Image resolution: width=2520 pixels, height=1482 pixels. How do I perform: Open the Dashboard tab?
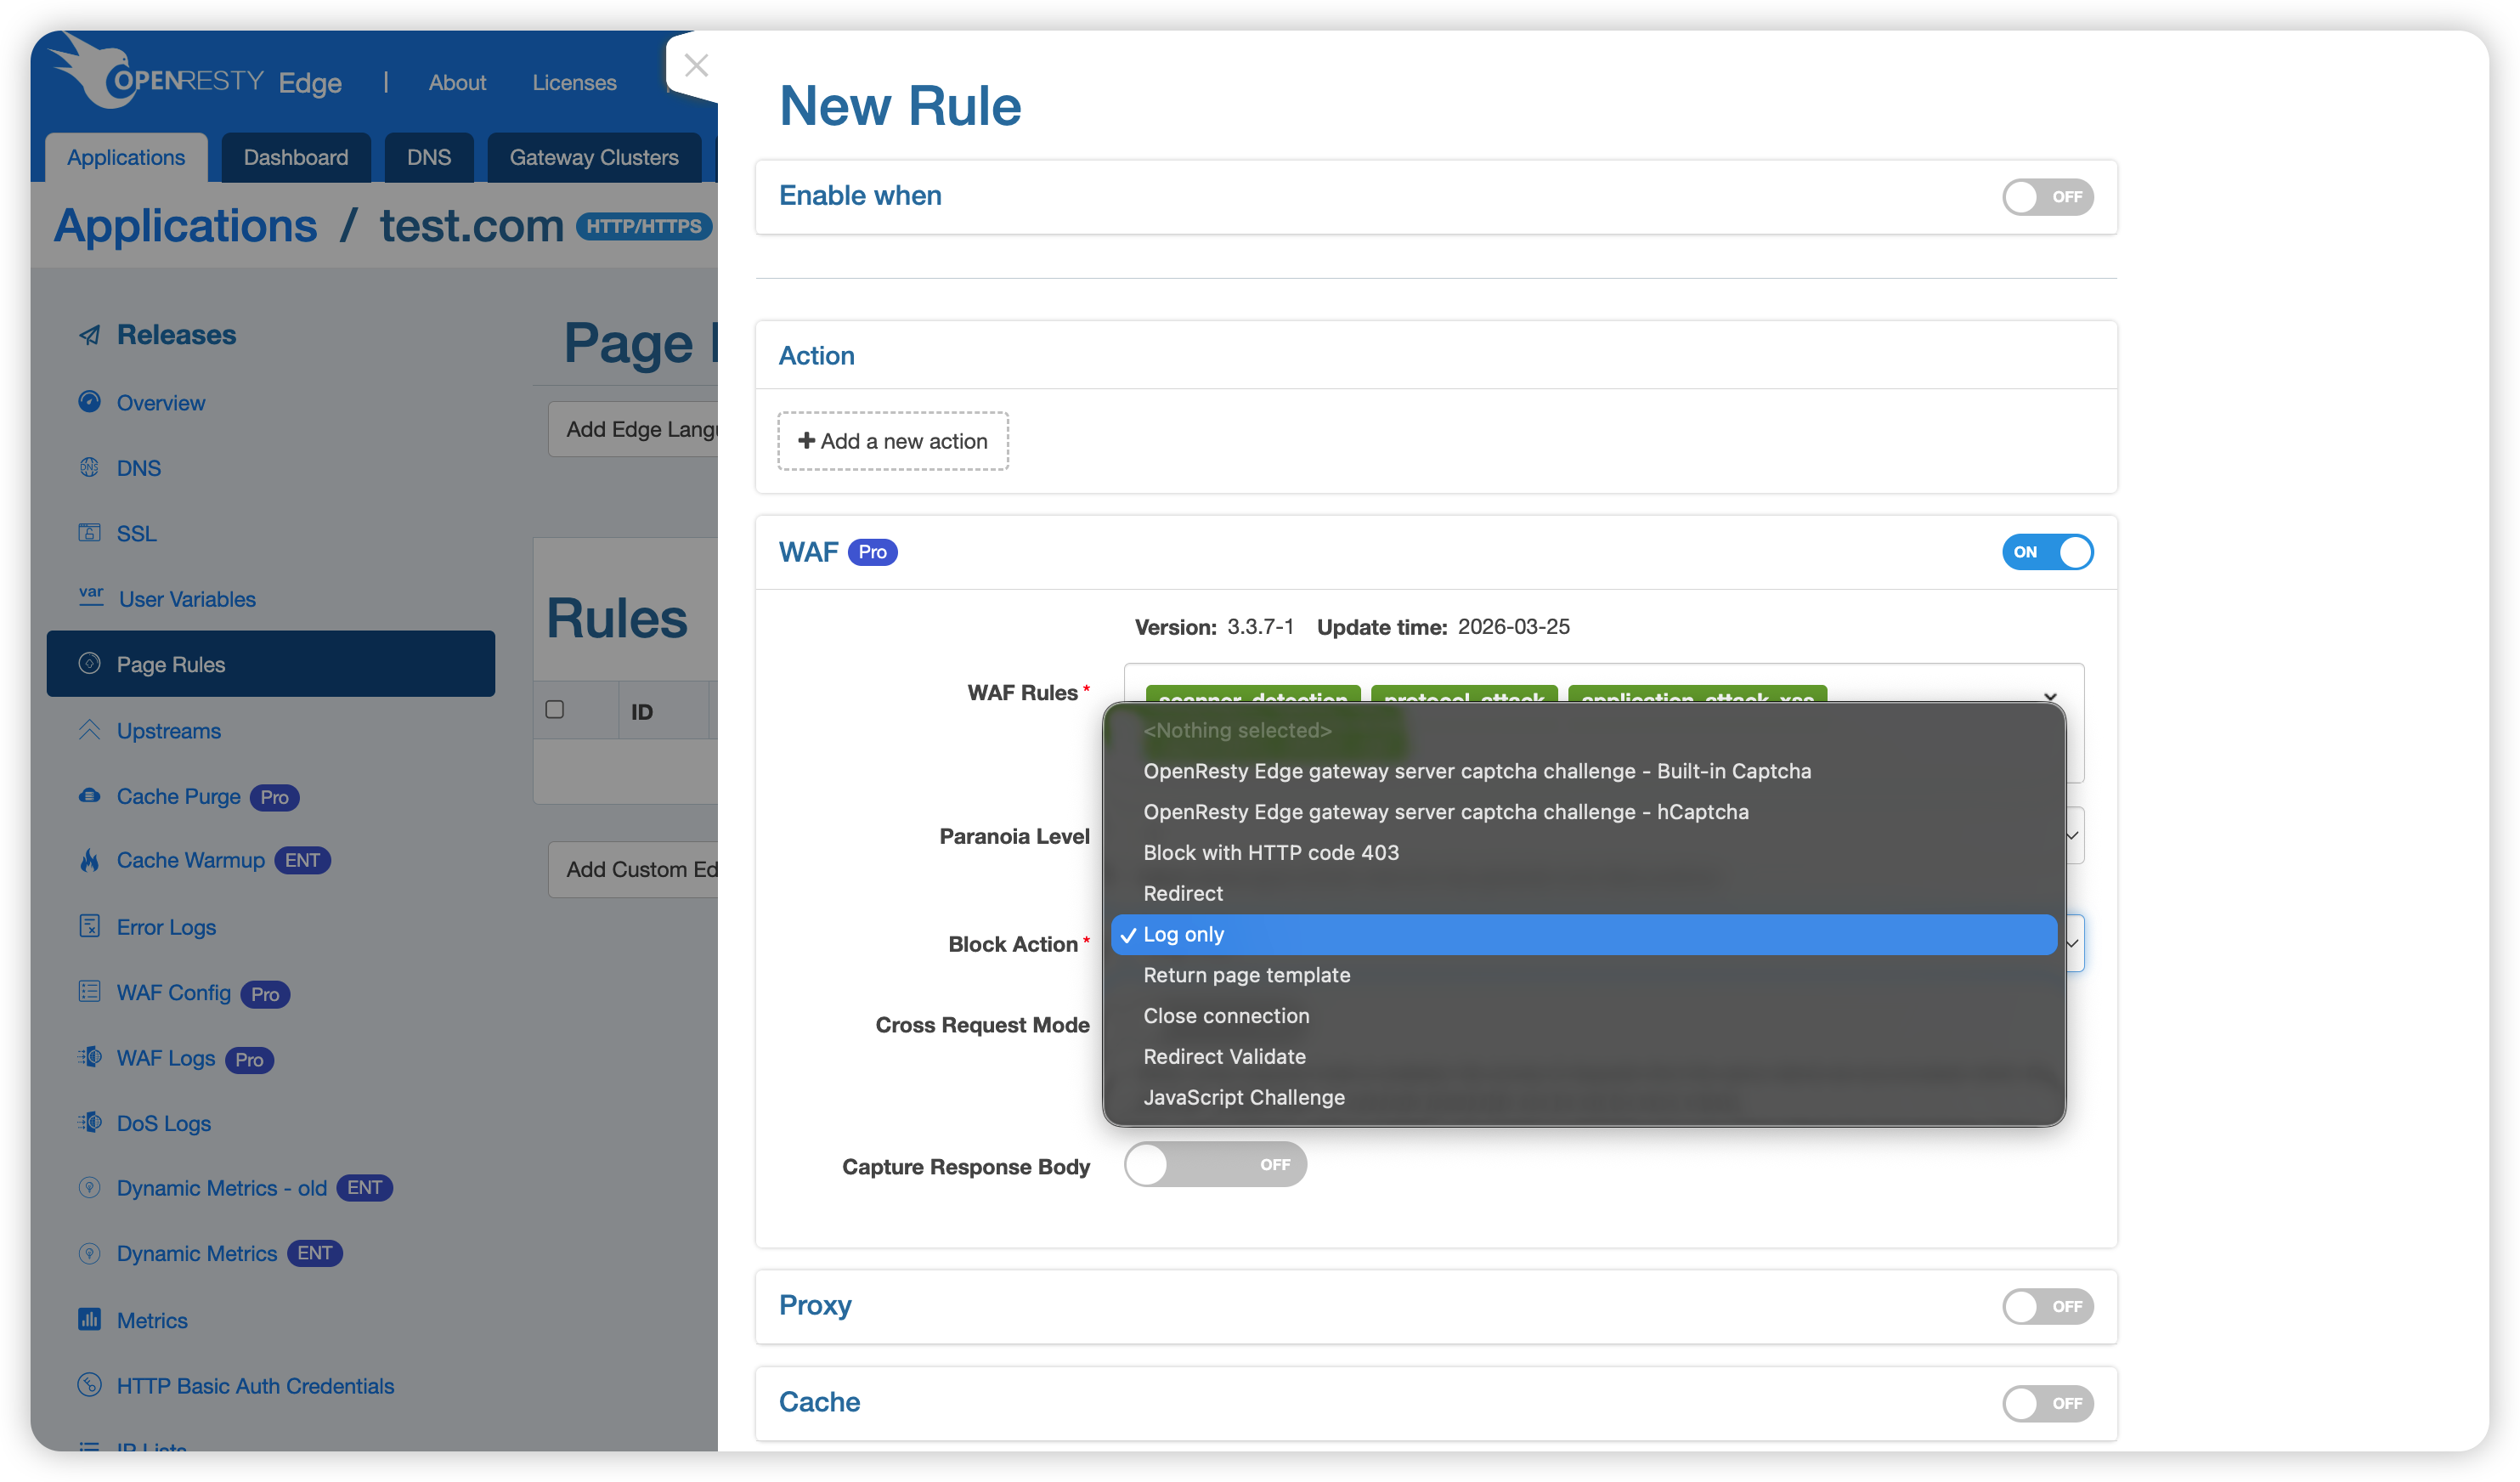coord(295,157)
